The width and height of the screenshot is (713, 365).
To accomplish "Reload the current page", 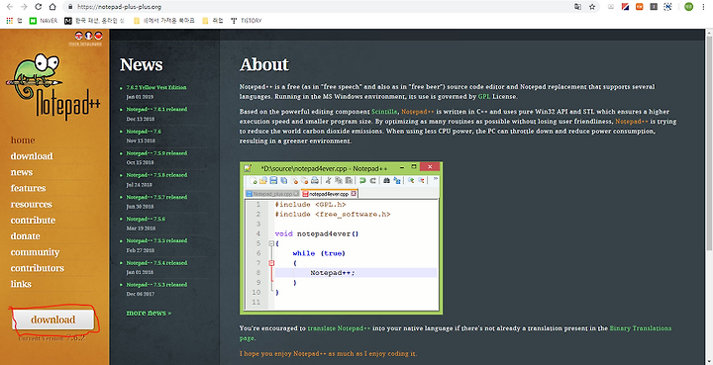I will [39, 7].
